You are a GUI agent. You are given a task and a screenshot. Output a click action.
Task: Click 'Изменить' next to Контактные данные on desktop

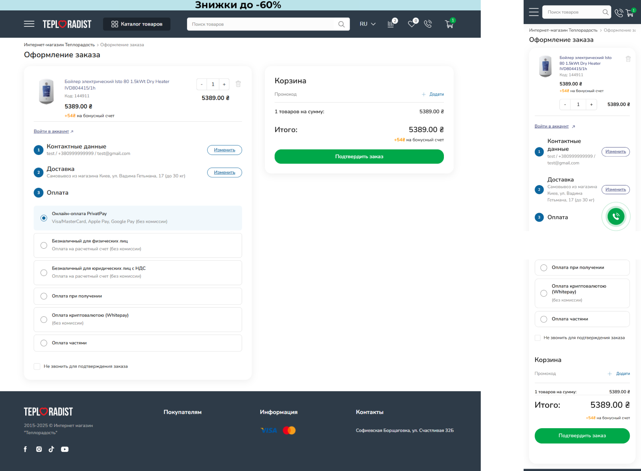(224, 150)
